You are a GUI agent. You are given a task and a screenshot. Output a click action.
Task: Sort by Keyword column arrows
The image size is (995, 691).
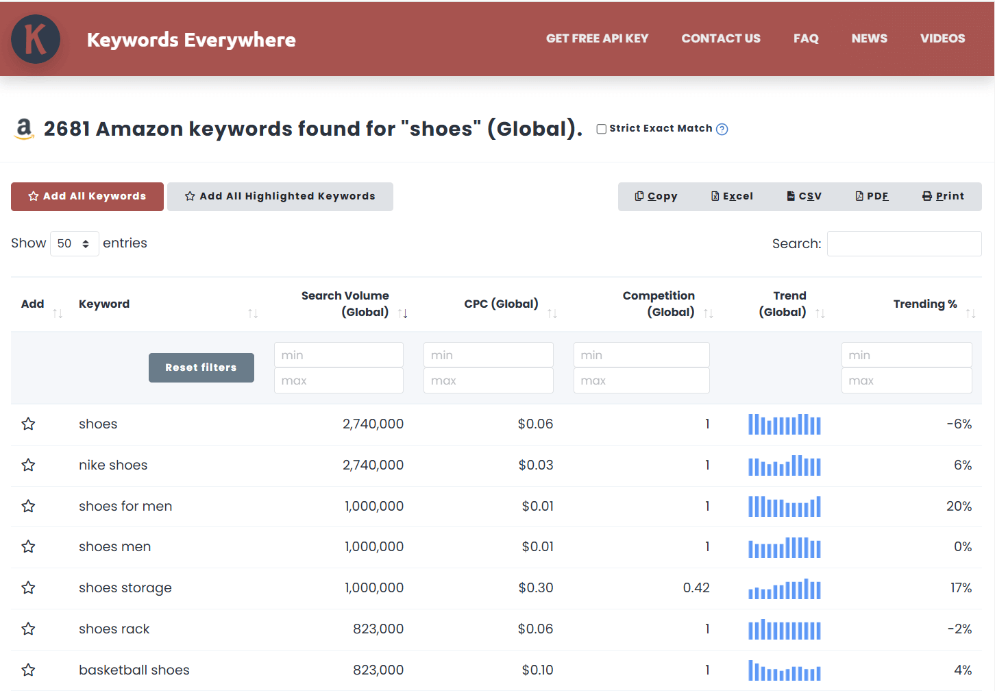(x=253, y=313)
